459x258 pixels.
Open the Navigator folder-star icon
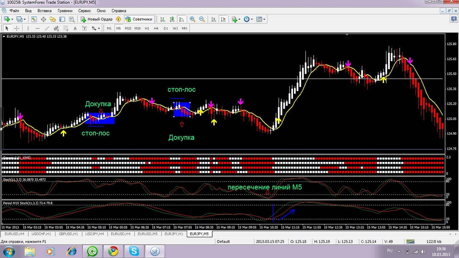[x=53, y=19]
